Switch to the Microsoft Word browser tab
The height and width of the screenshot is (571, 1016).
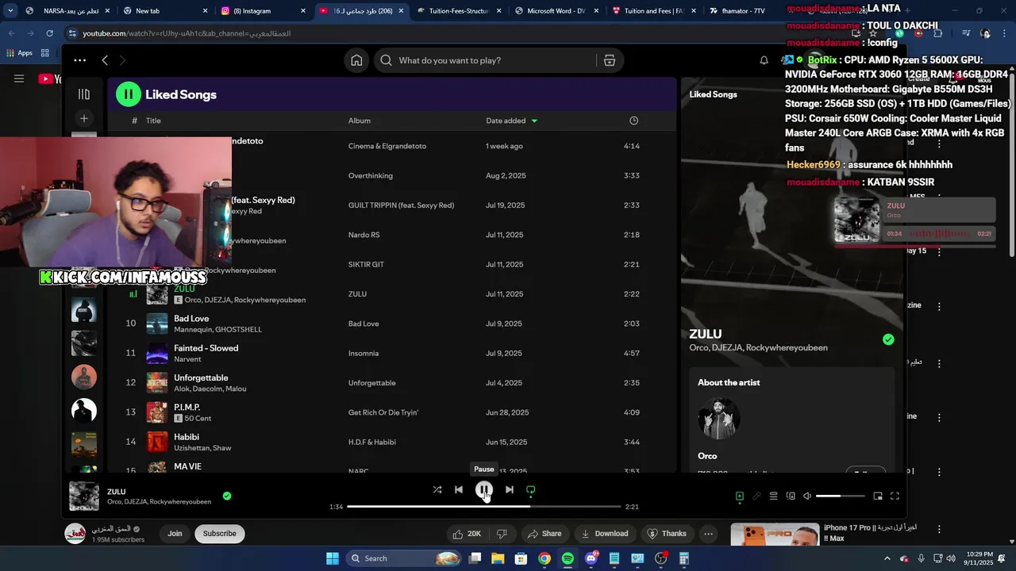(x=557, y=11)
